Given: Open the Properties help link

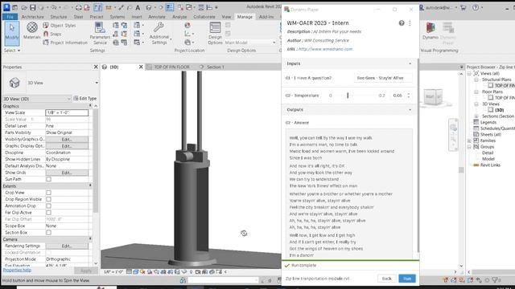Looking at the screenshot, I should coord(17,270).
